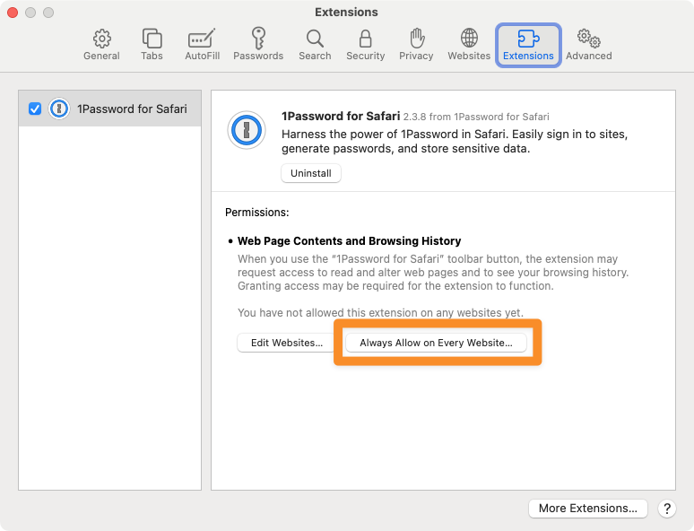Open AutoFill preferences
This screenshot has height=531, width=694.
click(203, 44)
